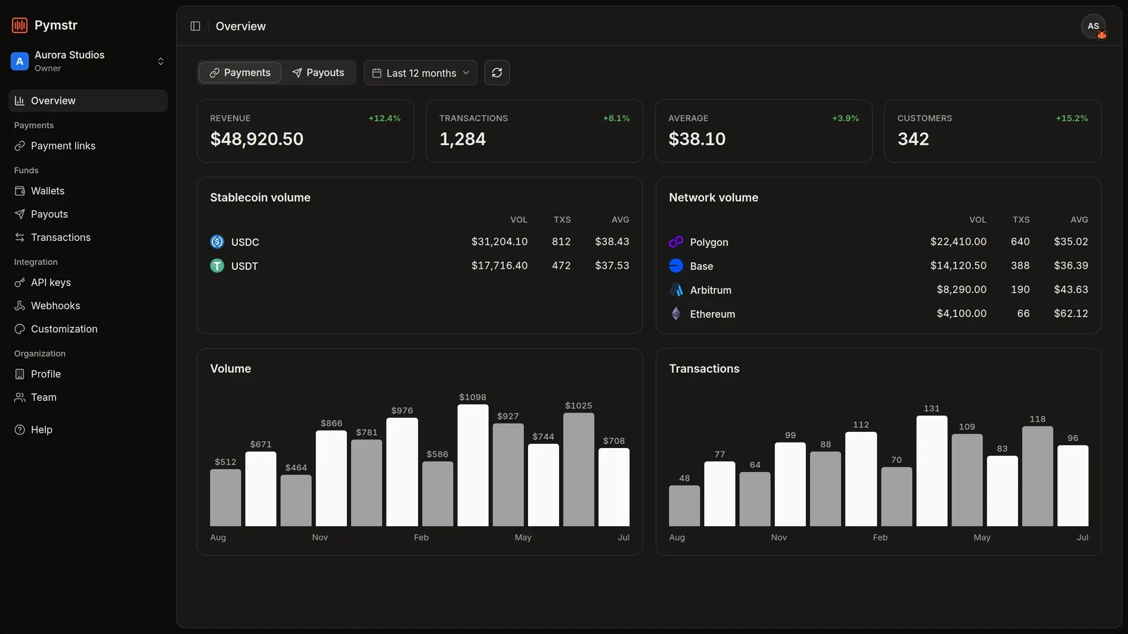The height and width of the screenshot is (634, 1128).
Task: Click the Overview chart icon in sidebar
Action: (20, 101)
